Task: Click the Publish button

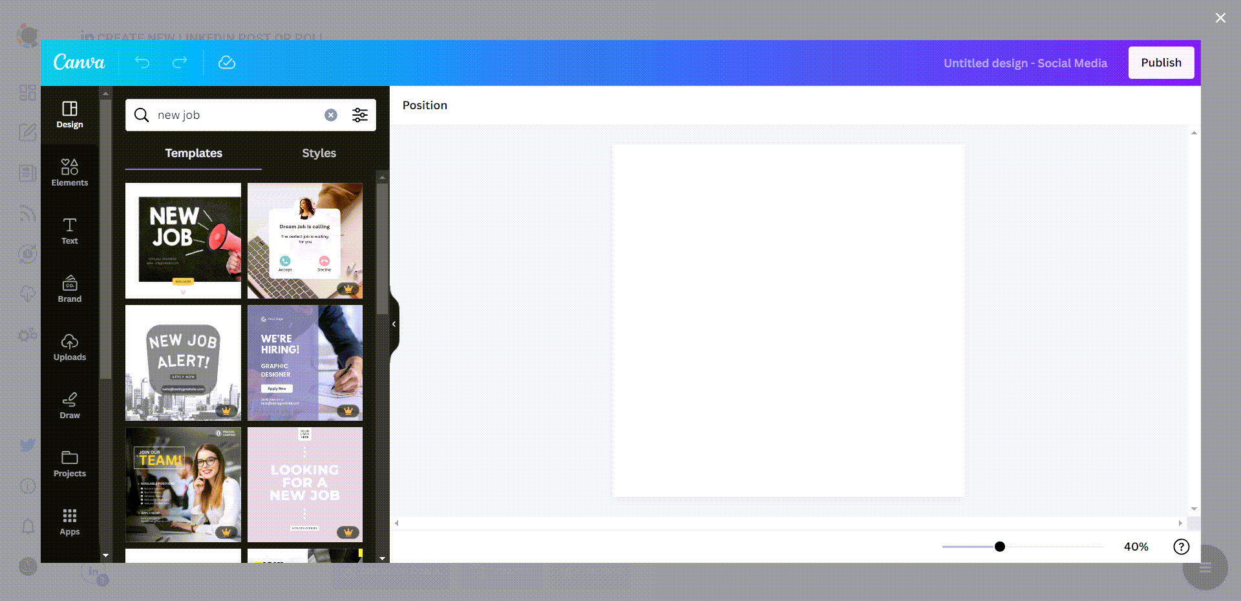Action: click(1161, 63)
